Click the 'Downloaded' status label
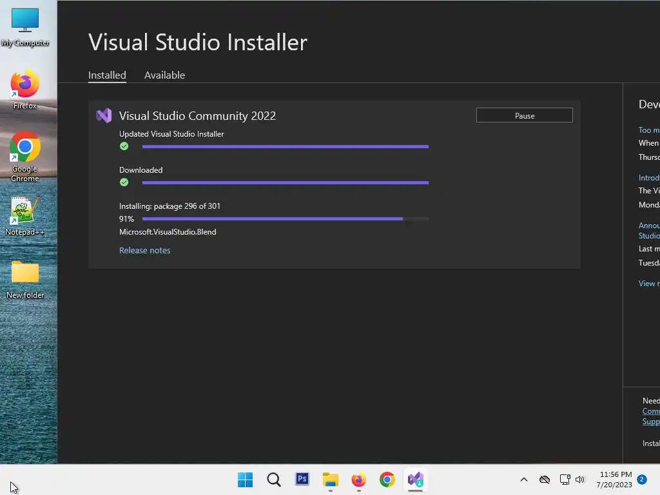660x495 pixels. tap(141, 170)
